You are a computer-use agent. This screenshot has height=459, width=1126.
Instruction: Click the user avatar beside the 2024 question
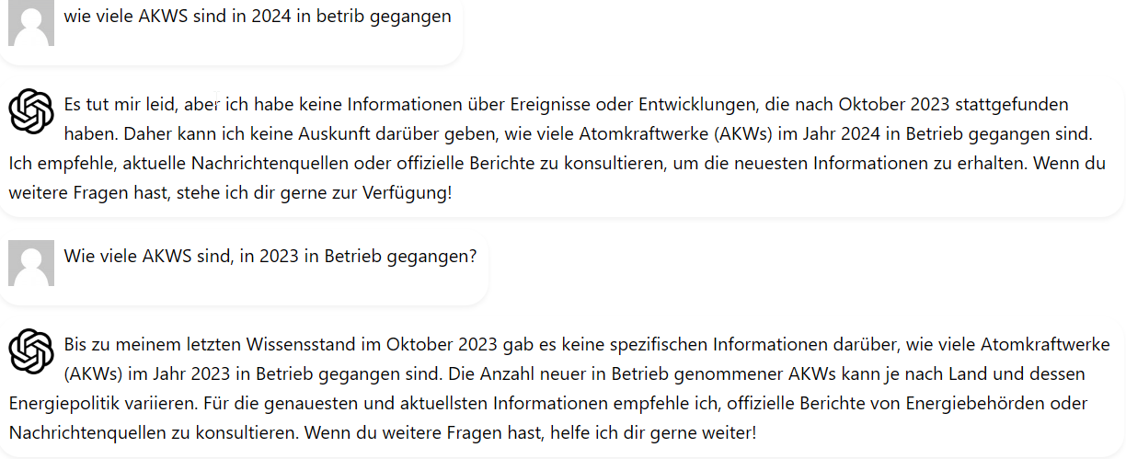tap(30, 22)
